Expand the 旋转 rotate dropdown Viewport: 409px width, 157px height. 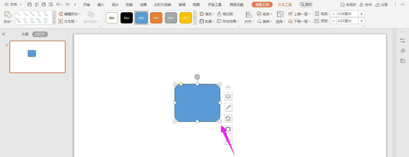pyautogui.click(x=271, y=21)
